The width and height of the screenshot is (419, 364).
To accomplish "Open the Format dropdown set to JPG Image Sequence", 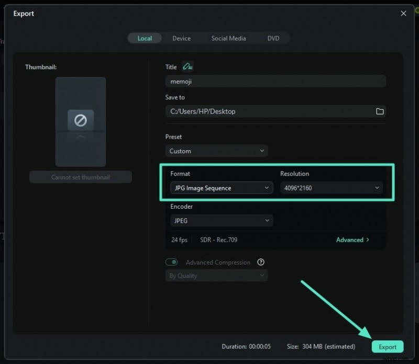I will (221, 187).
